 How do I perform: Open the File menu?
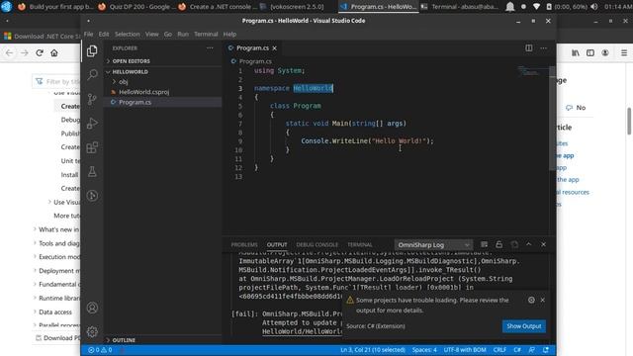click(x=88, y=35)
